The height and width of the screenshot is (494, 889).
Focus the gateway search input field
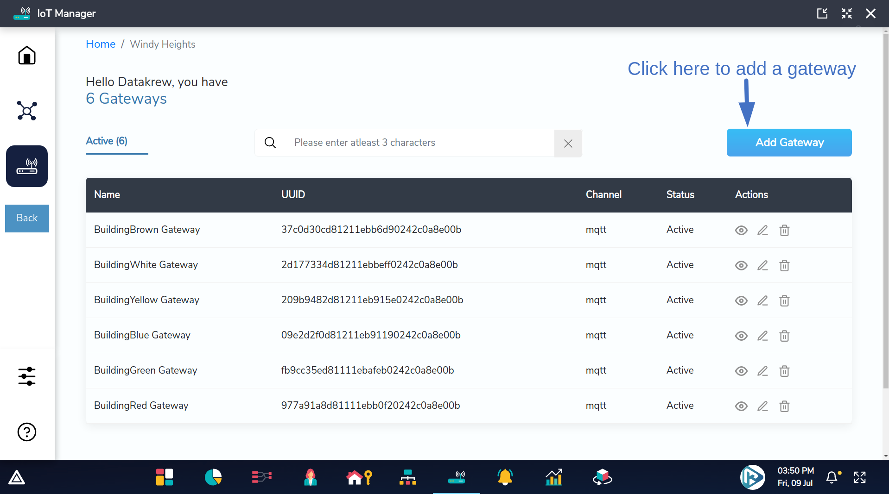(x=417, y=143)
